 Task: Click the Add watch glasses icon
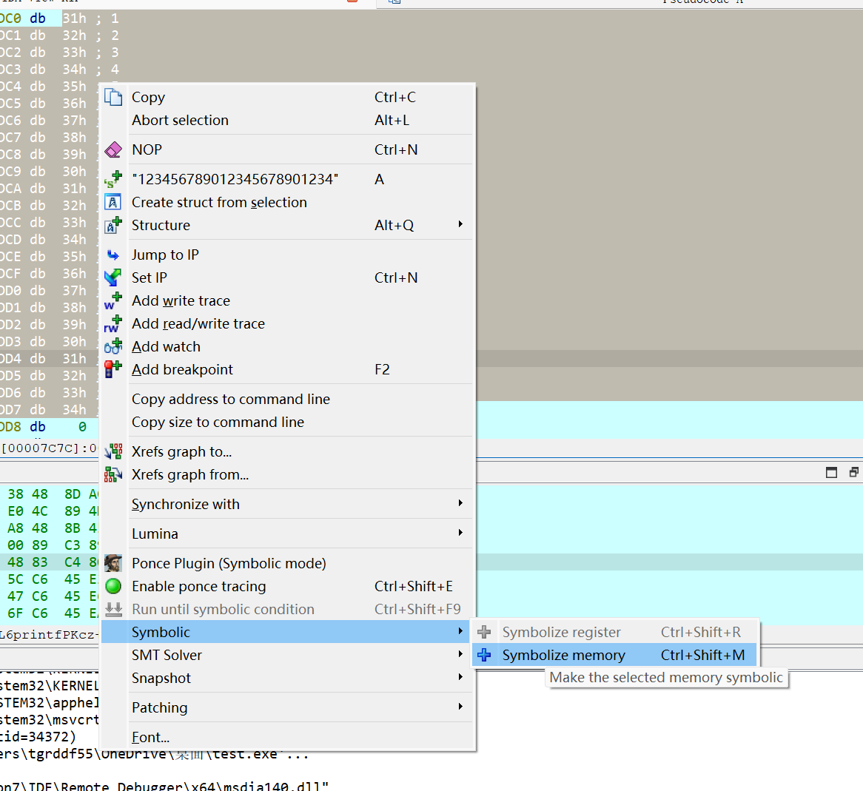click(x=113, y=346)
